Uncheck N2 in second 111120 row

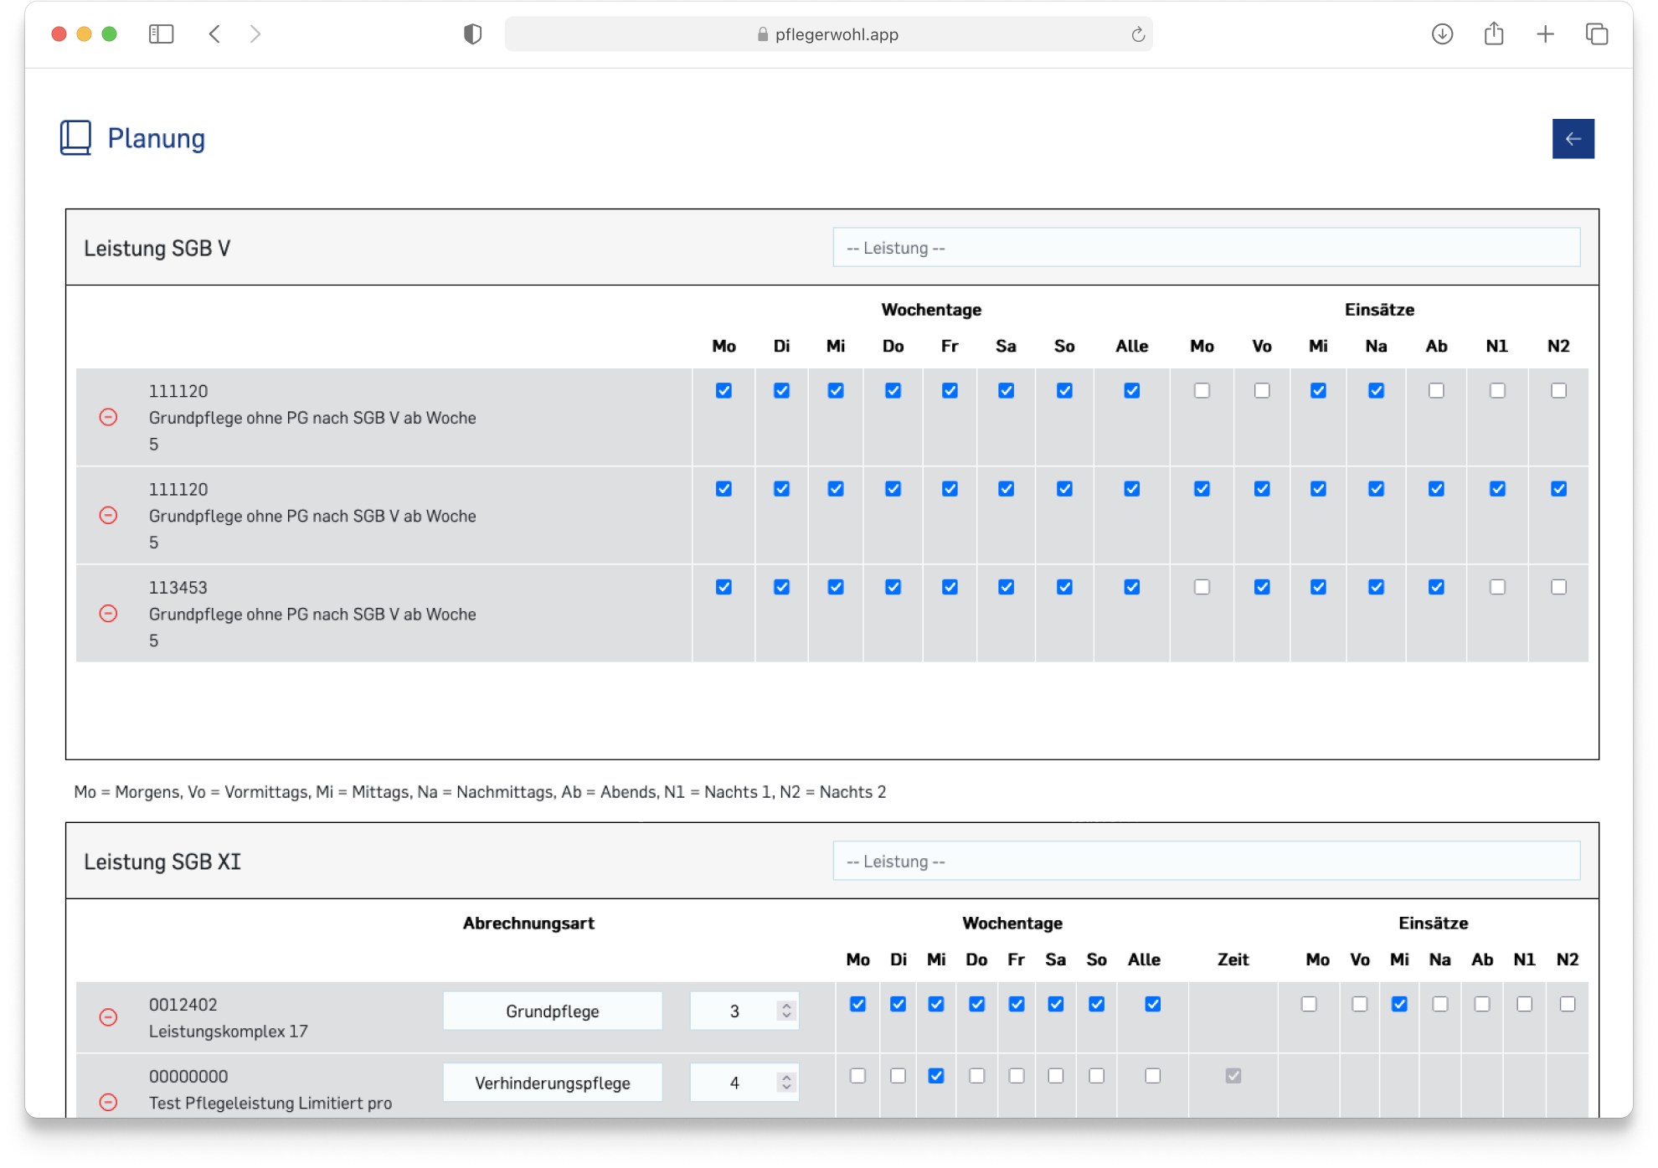[x=1558, y=489]
